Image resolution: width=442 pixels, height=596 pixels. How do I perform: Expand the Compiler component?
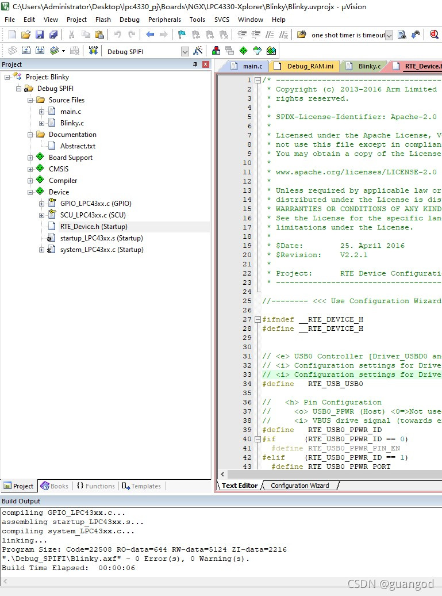[x=30, y=181]
